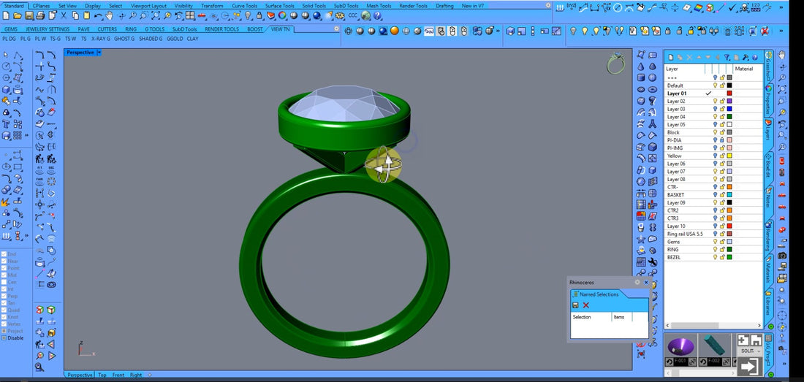This screenshot has height=382, width=804.
Task: Toggle the Point object snap
Action: 10,268
